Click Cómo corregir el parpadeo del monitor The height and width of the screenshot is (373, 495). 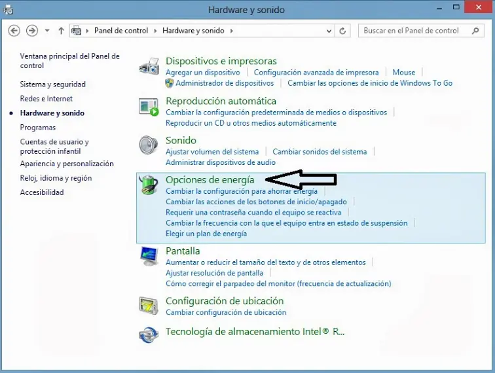[278, 284]
